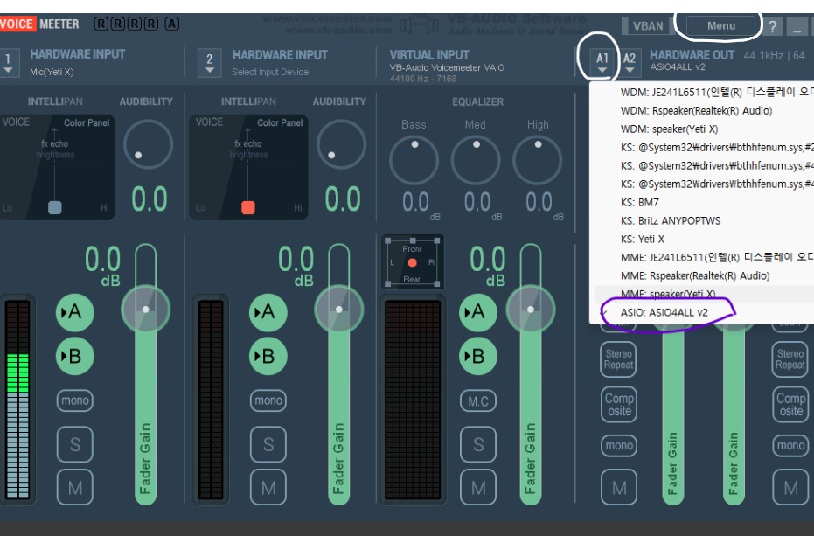
Task: Click the virtual input fader gain knob
Action: 531,309
